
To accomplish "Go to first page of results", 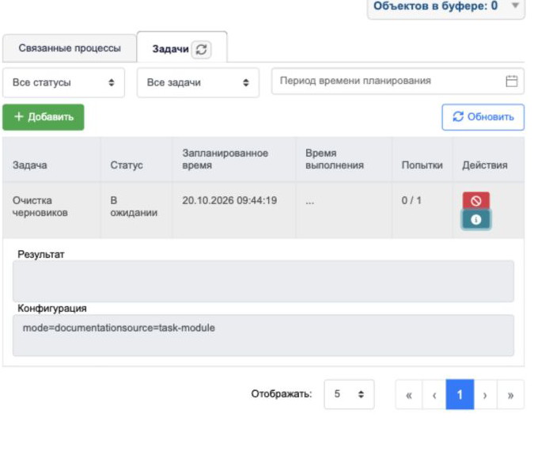I will 409,395.
